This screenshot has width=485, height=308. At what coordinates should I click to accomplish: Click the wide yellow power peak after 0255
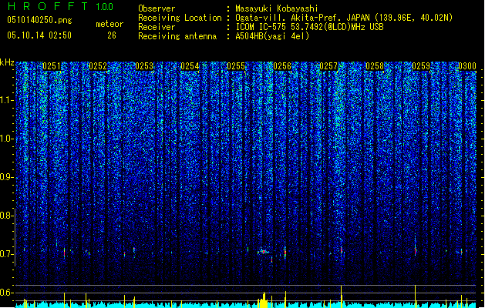point(263,300)
